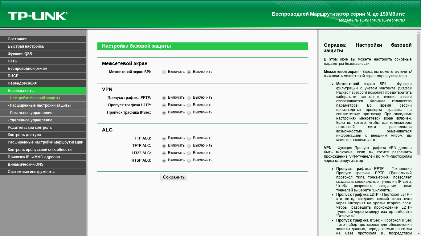Click the Межсетевой экран SPI: label
The image size is (421, 236).
130,72
